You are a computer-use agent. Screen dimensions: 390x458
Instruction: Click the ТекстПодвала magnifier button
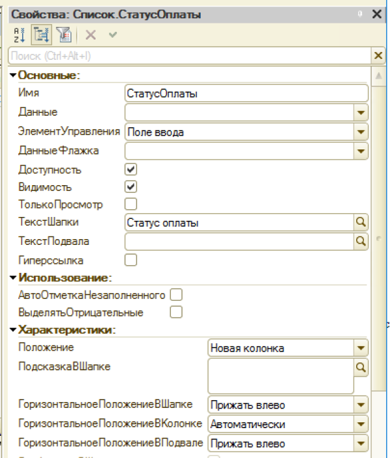(x=361, y=242)
